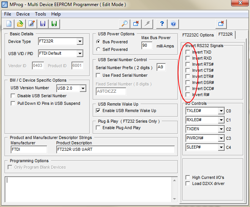Viewport: 250px width, 207px height.
Task: Check Pull Down IO Pins in USB Suspend
Action: pyautogui.click(x=13, y=103)
